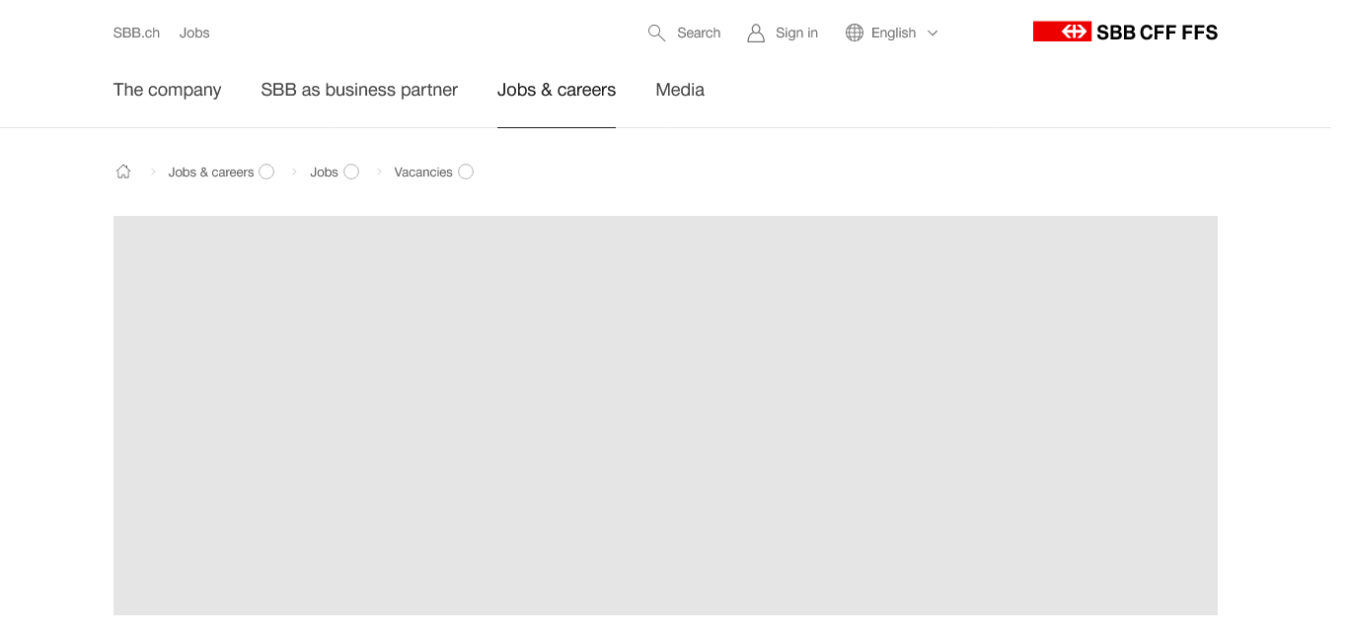Image resolution: width=1348 pixels, height=634 pixels.
Task: Click the large gray content placeholder
Action: click(665, 414)
